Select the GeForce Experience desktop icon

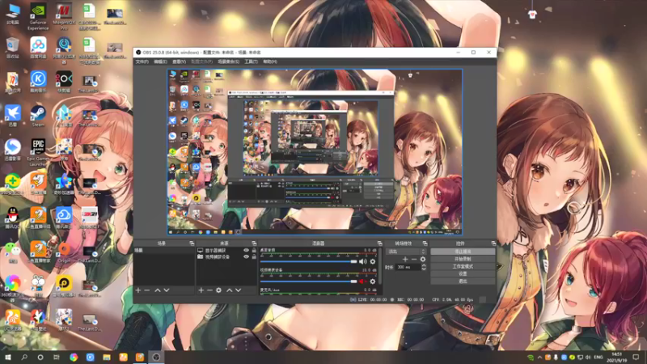point(38,17)
